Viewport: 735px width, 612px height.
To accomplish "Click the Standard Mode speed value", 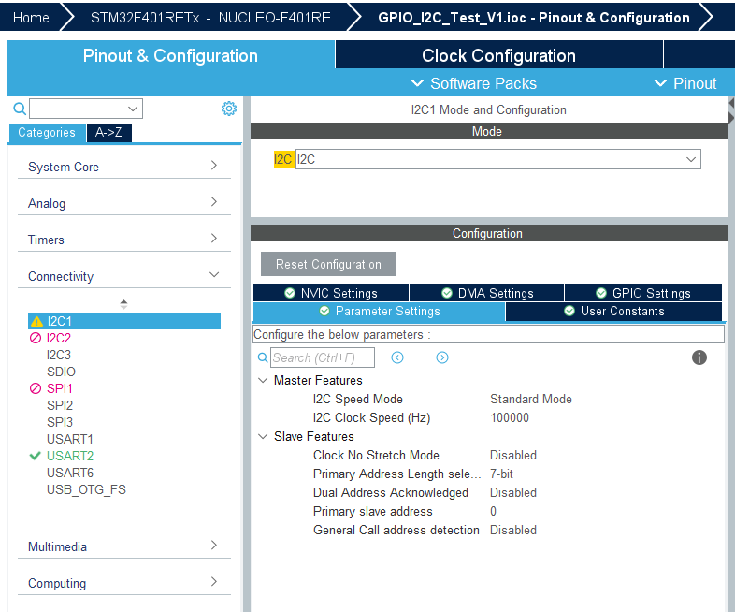I will (530, 399).
